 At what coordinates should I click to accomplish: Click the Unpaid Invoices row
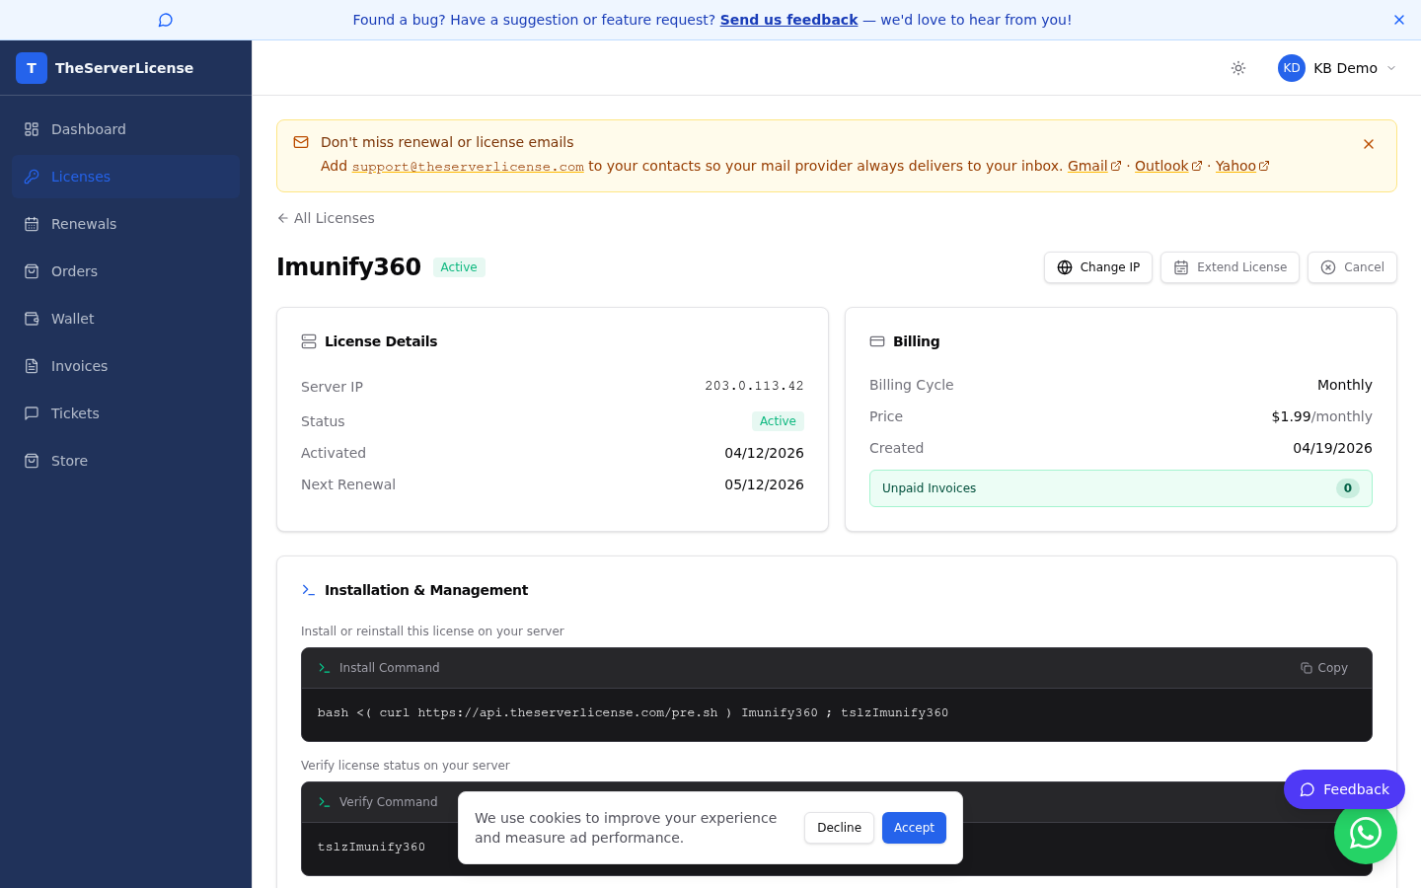point(1121,488)
